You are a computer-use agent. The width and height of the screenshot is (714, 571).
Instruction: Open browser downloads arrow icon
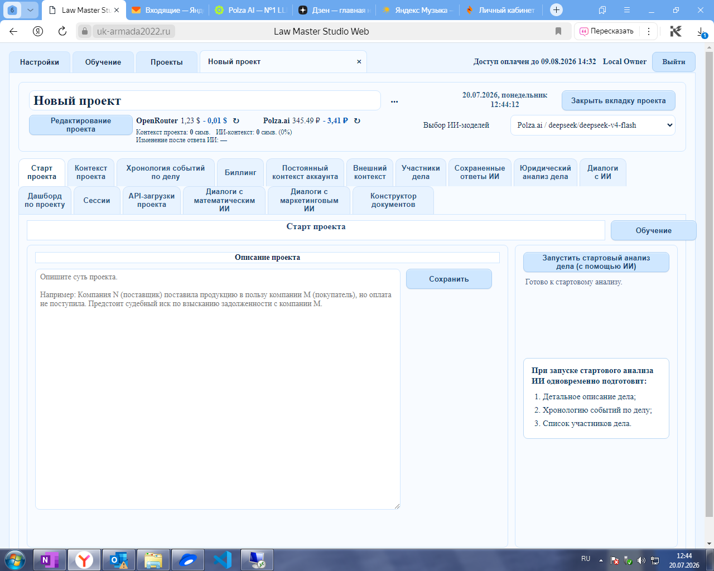702,32
